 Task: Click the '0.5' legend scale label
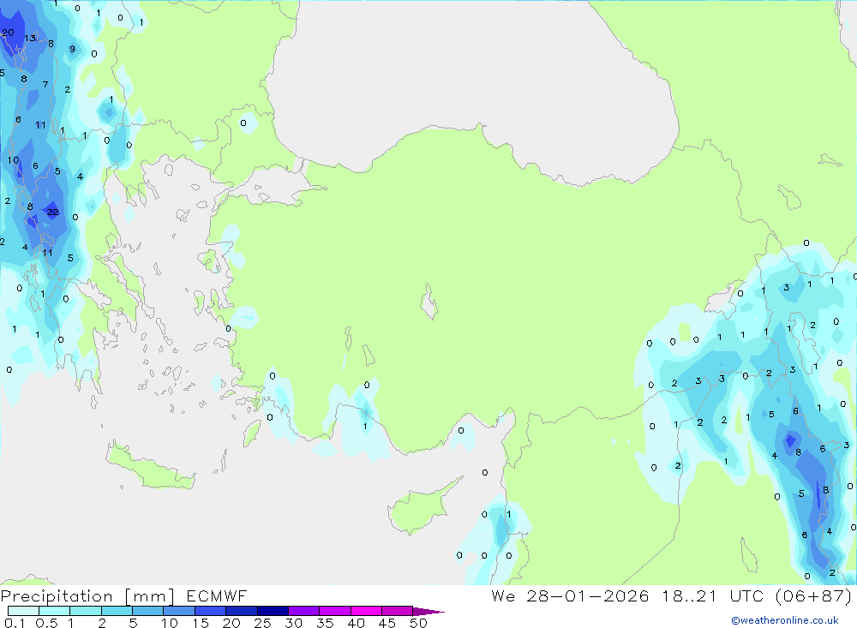coord(46,623)
